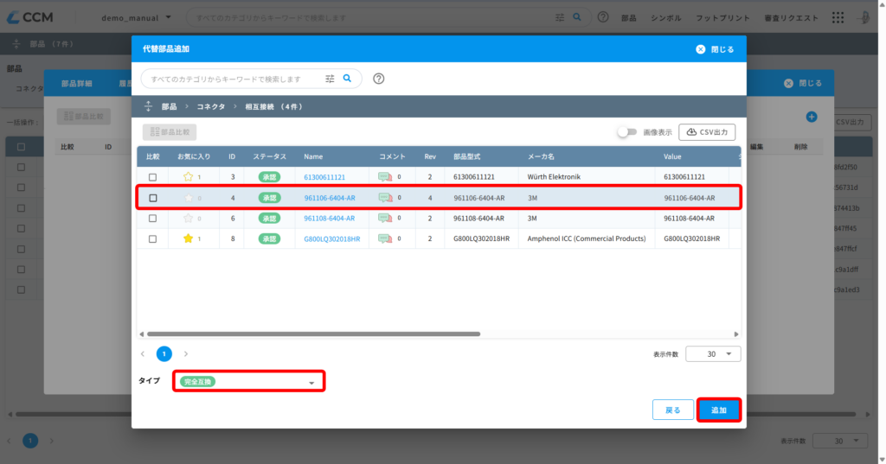
Task: Open the help icon in top bar
Action: pyautogui.click(x=603, y=17)
